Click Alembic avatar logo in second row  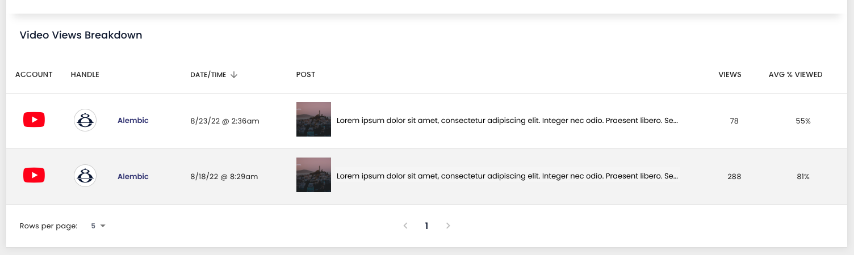(85, 176)
